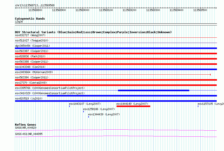Screen dimensions: 224x151
Task: Open variant nsv563387 (Cooper2011) label
Action: point(32,51)
